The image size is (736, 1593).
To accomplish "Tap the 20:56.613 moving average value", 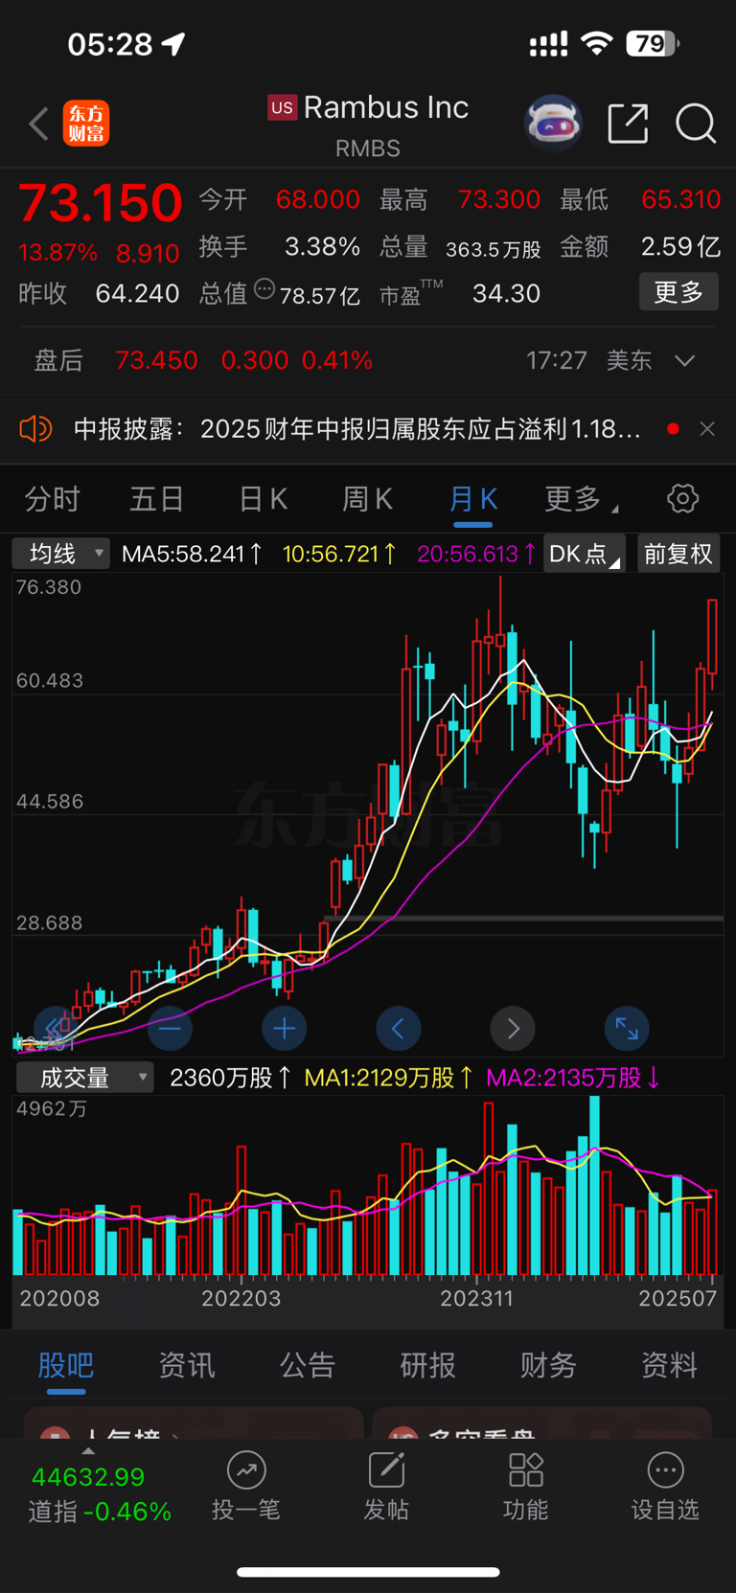I will pyautogui.click(x=476, y=554).
